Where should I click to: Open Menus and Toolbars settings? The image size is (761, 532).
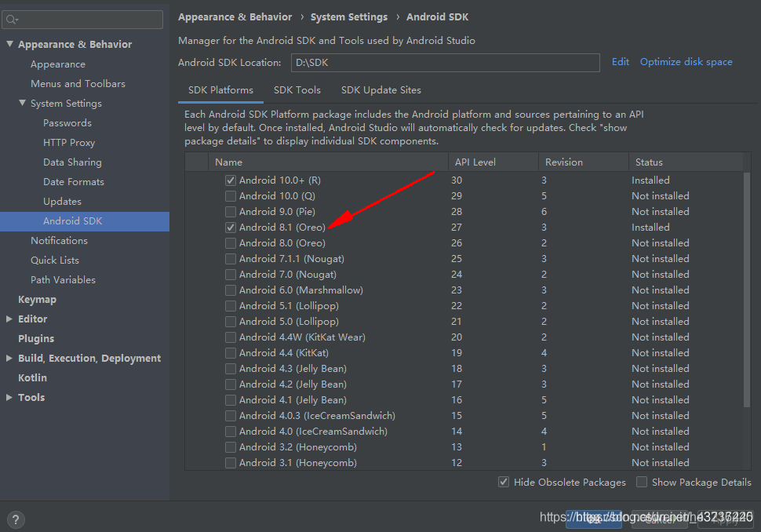[x=78, y=83]
